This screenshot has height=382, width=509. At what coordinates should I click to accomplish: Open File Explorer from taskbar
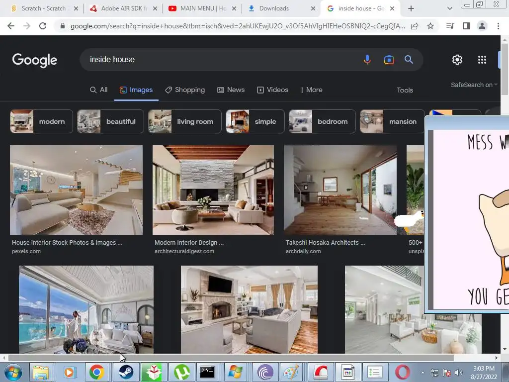(41, 372)
